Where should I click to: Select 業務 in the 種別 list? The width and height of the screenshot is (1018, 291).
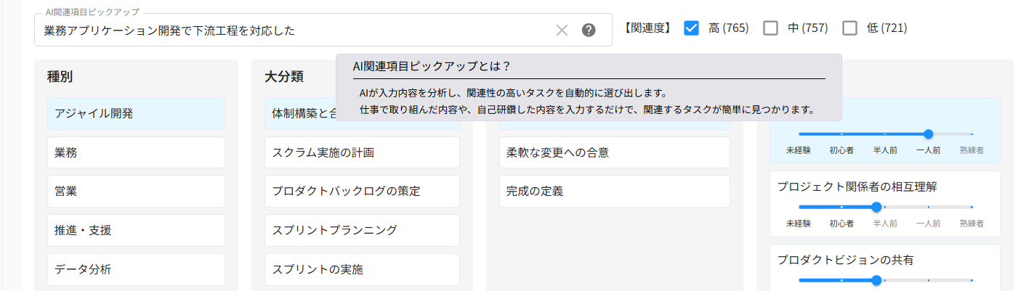tap(136, 152)
